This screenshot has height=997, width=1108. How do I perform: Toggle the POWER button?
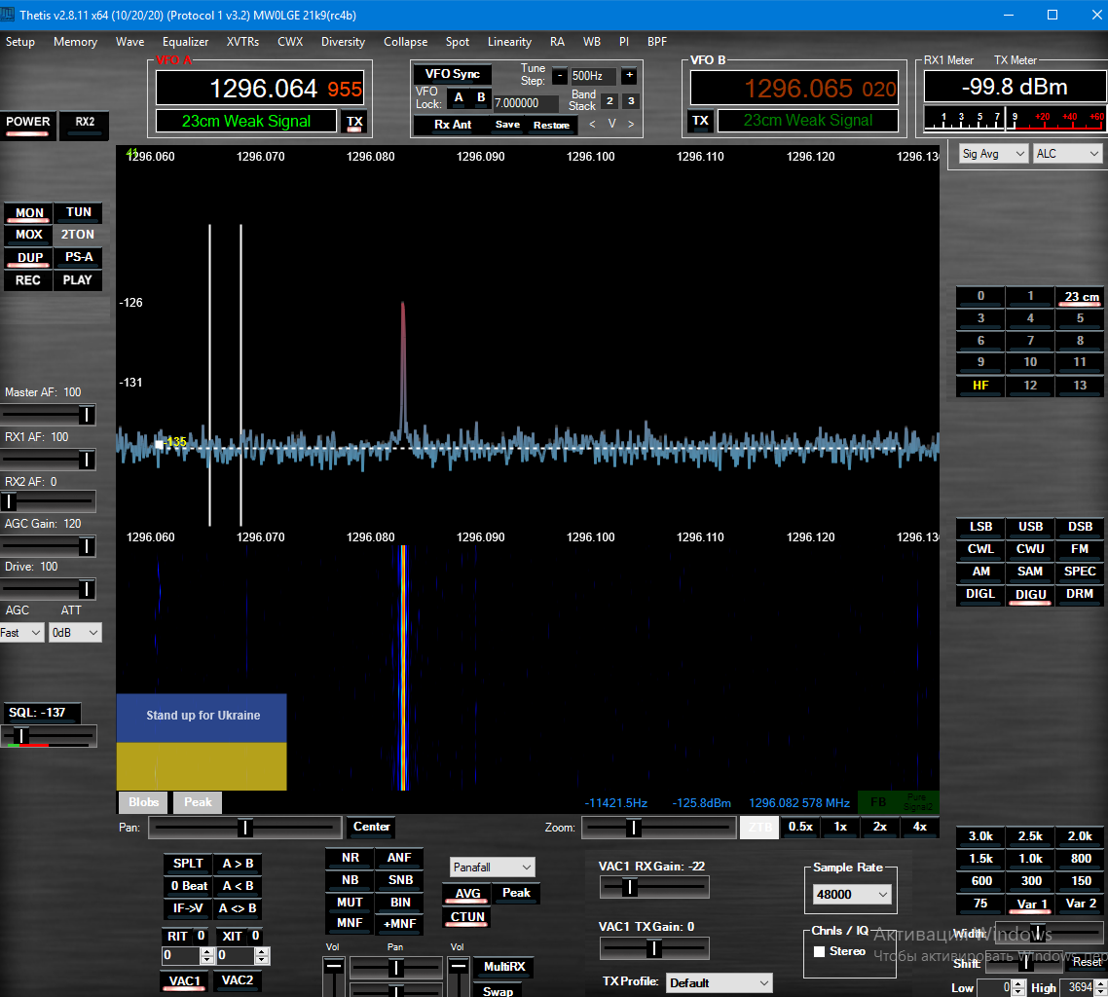point(27,123)
